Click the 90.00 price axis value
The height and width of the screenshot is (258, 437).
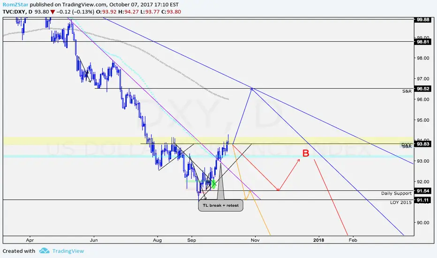pyautogui.click(x=423, y=222)
